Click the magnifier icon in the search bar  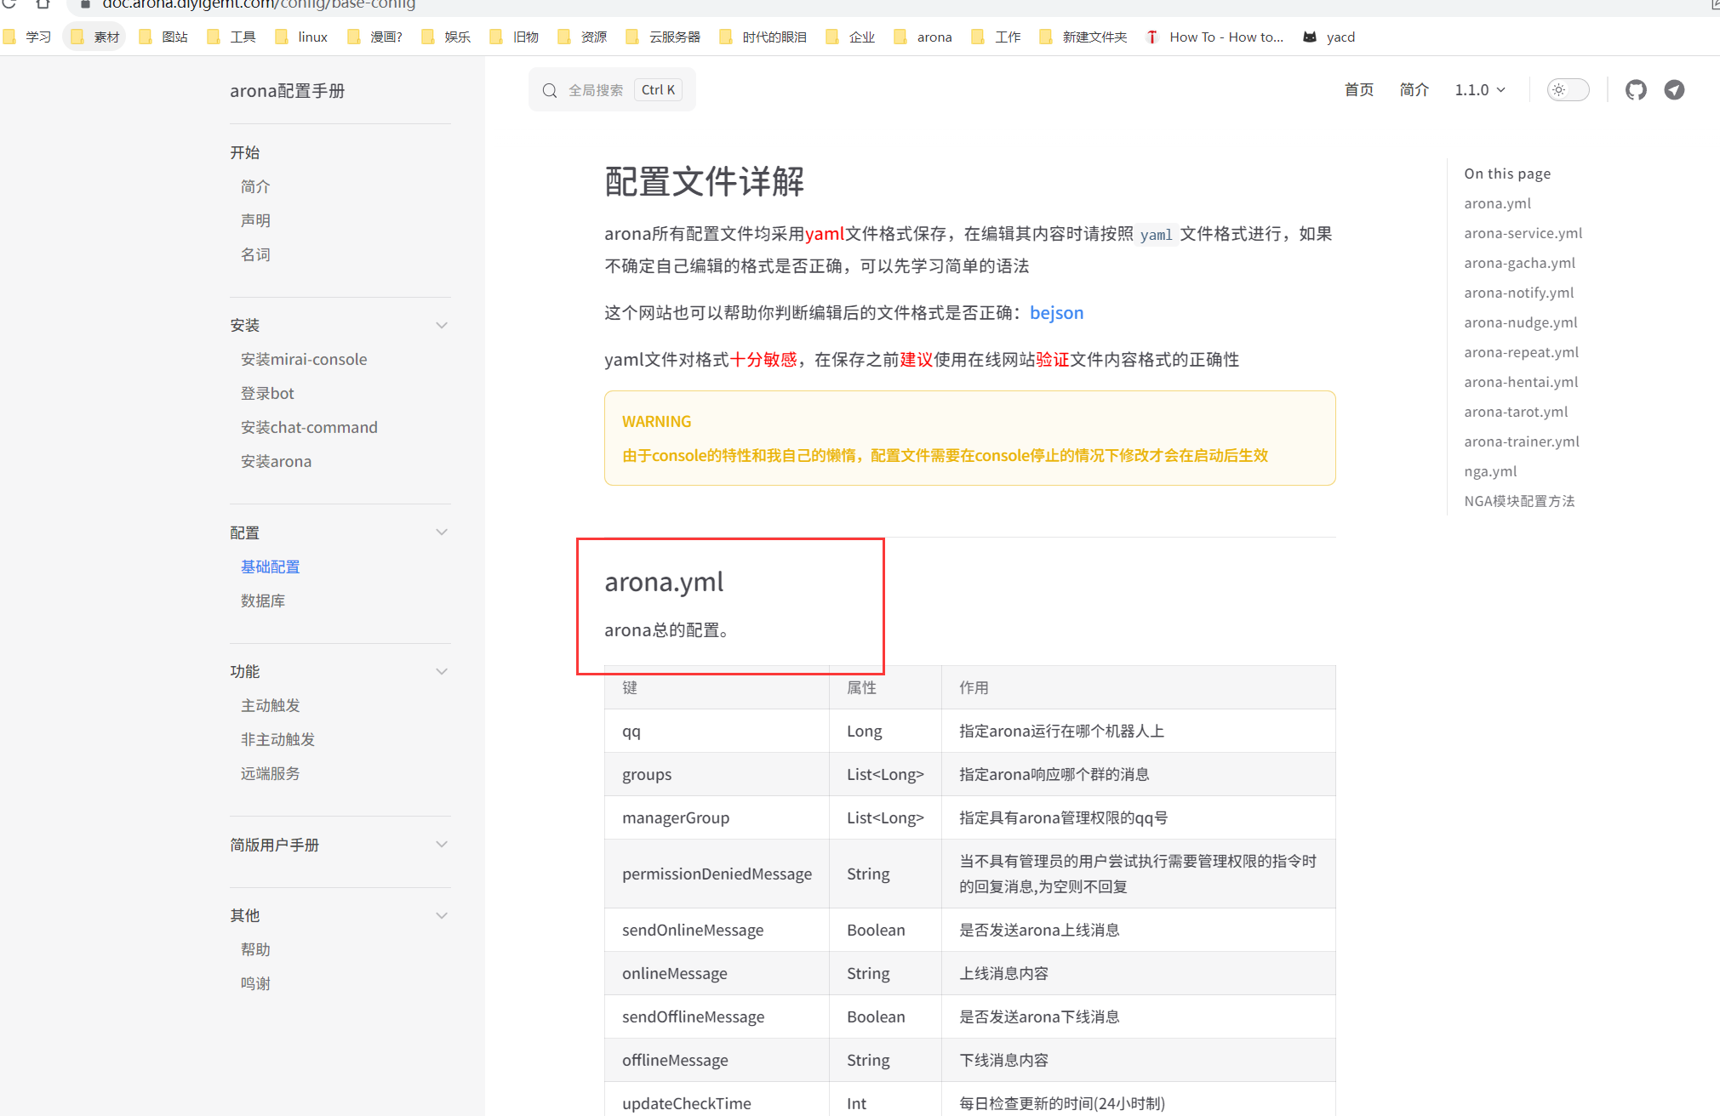[x=549, y=89]
